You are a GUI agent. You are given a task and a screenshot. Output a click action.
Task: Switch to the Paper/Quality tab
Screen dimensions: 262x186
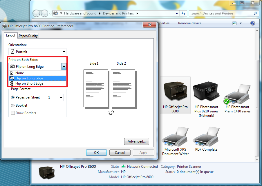(x=28, y=36)
